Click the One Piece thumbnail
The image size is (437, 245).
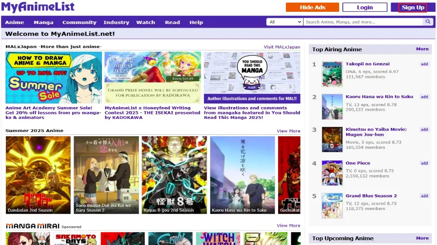point(332,173)
